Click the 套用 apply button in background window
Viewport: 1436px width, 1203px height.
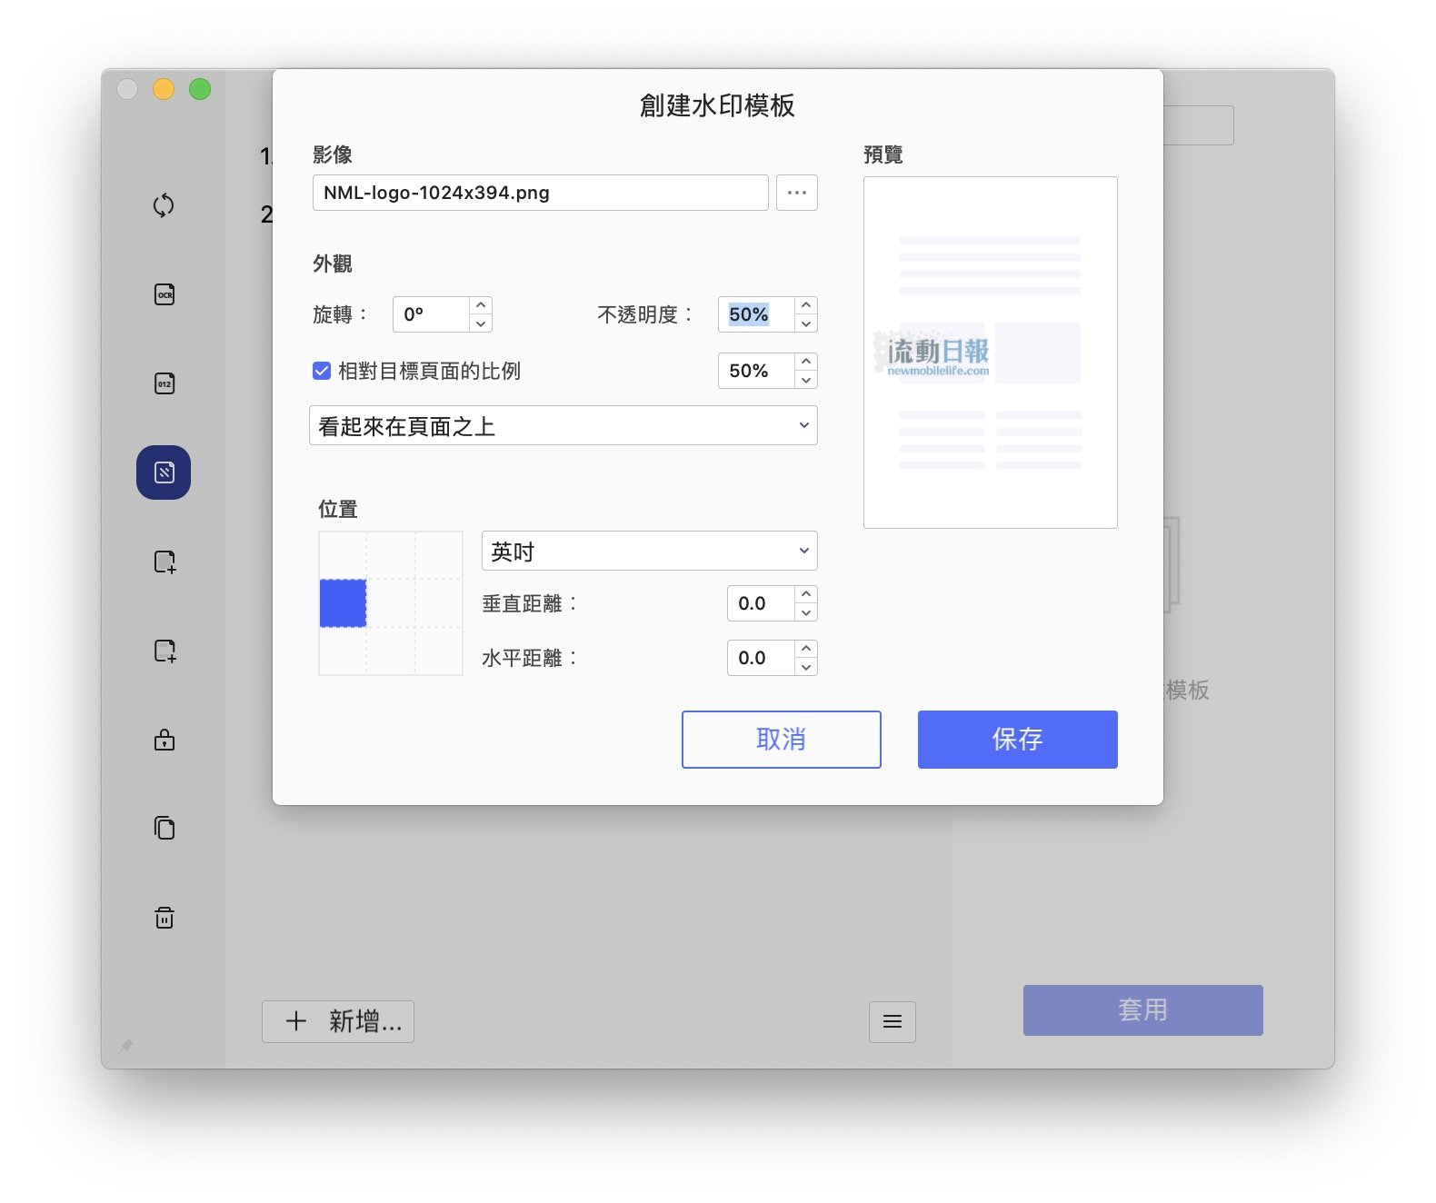[1143, 1010]
